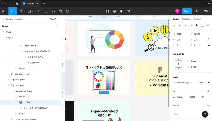The width and height of the screenshot is (212, 121).
Task: Align selection right
Action: pos(185,25)
